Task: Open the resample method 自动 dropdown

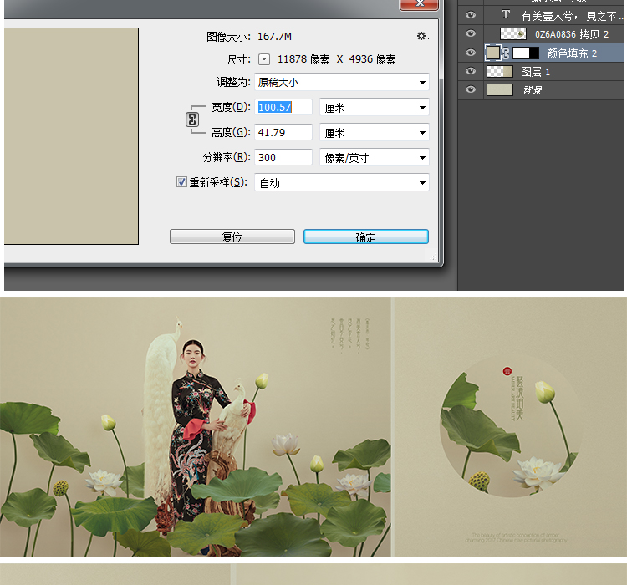Action: pos(341,183)
